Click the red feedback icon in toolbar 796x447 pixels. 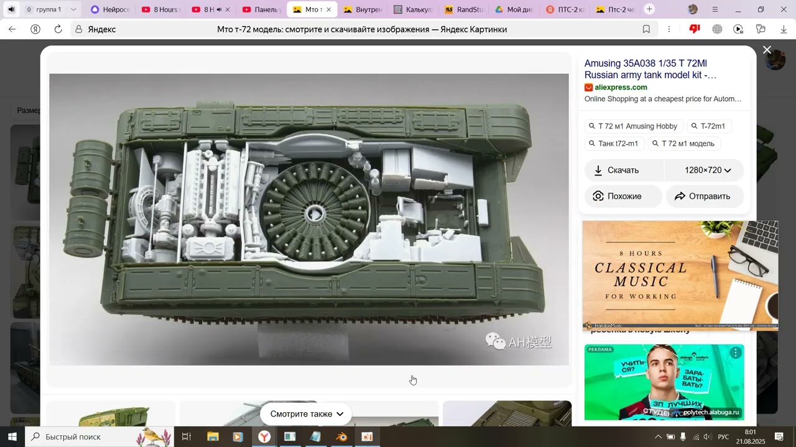(695, 29)
